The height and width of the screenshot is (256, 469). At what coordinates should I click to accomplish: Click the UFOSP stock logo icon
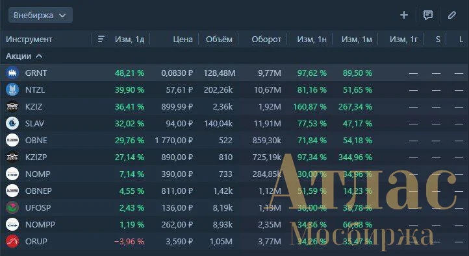[x=12, y=207]
